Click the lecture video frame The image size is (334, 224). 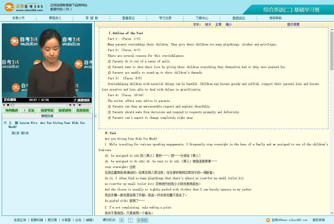pyautogui.click(x=47, y=60)
